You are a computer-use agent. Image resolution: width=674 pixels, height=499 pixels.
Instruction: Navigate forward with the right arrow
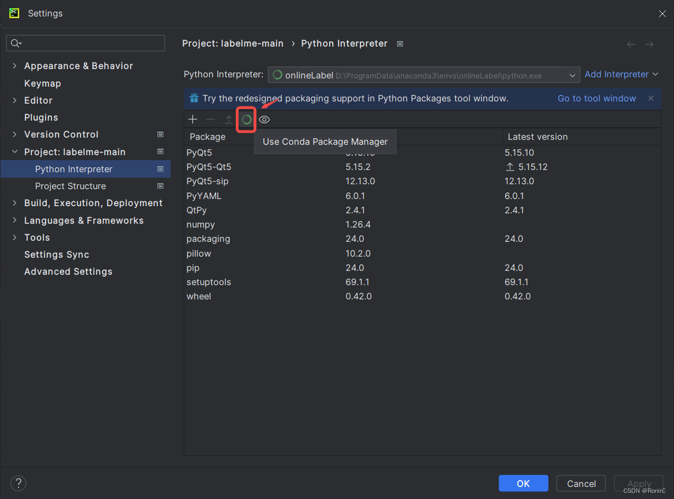649,44
